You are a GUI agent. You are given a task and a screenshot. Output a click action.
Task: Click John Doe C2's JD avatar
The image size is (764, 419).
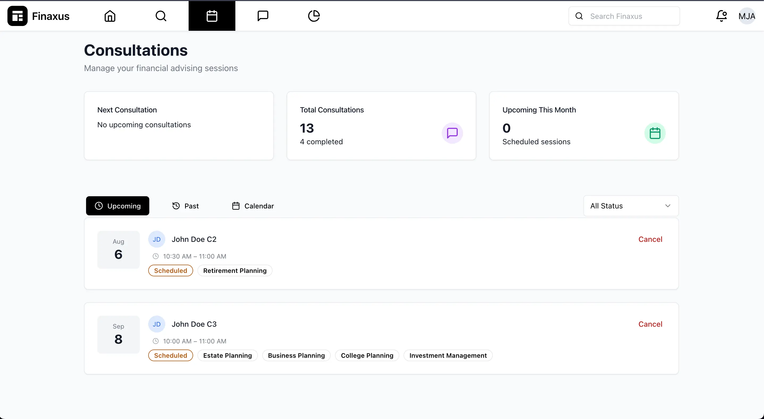(157, 239)
